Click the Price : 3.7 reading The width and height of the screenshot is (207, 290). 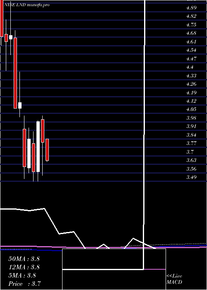[x=24, y=284]
